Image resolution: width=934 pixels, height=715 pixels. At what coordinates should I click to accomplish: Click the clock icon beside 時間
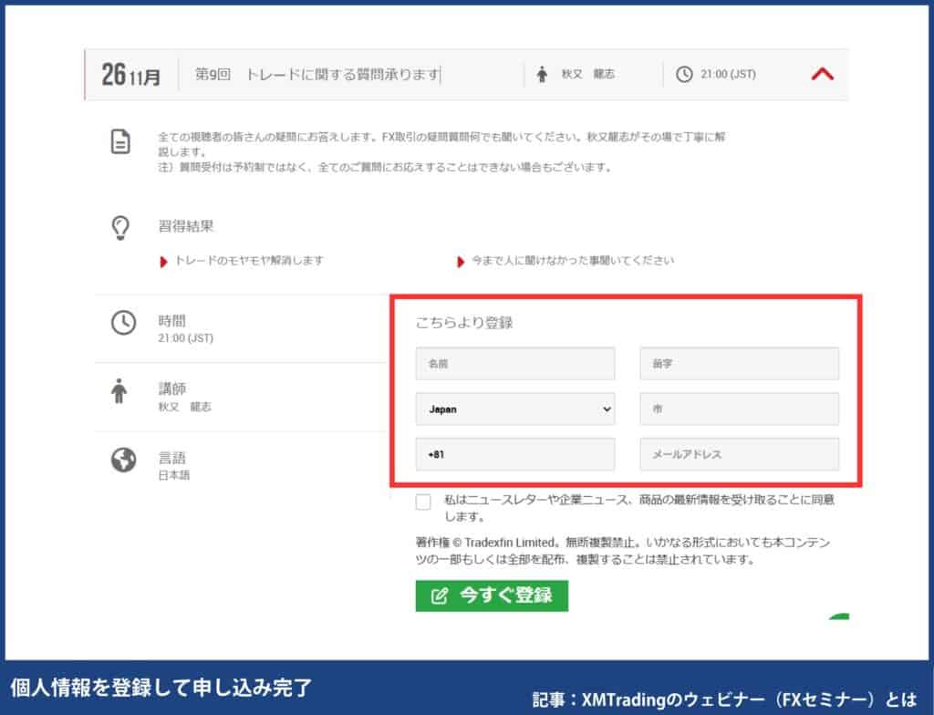click(x=123, y=323)
